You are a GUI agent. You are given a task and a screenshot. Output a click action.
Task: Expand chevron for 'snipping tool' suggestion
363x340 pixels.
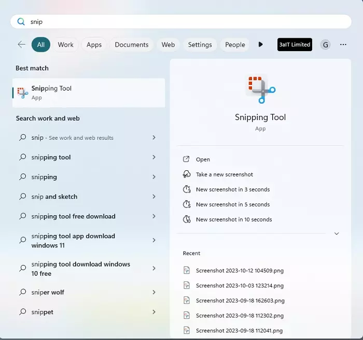(x=153, y=157)
